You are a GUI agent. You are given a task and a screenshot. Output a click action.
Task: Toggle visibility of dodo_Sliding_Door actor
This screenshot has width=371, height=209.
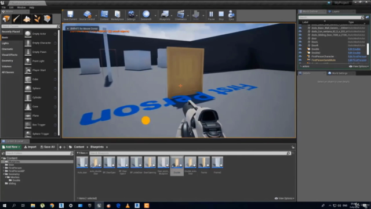(300, 35)
